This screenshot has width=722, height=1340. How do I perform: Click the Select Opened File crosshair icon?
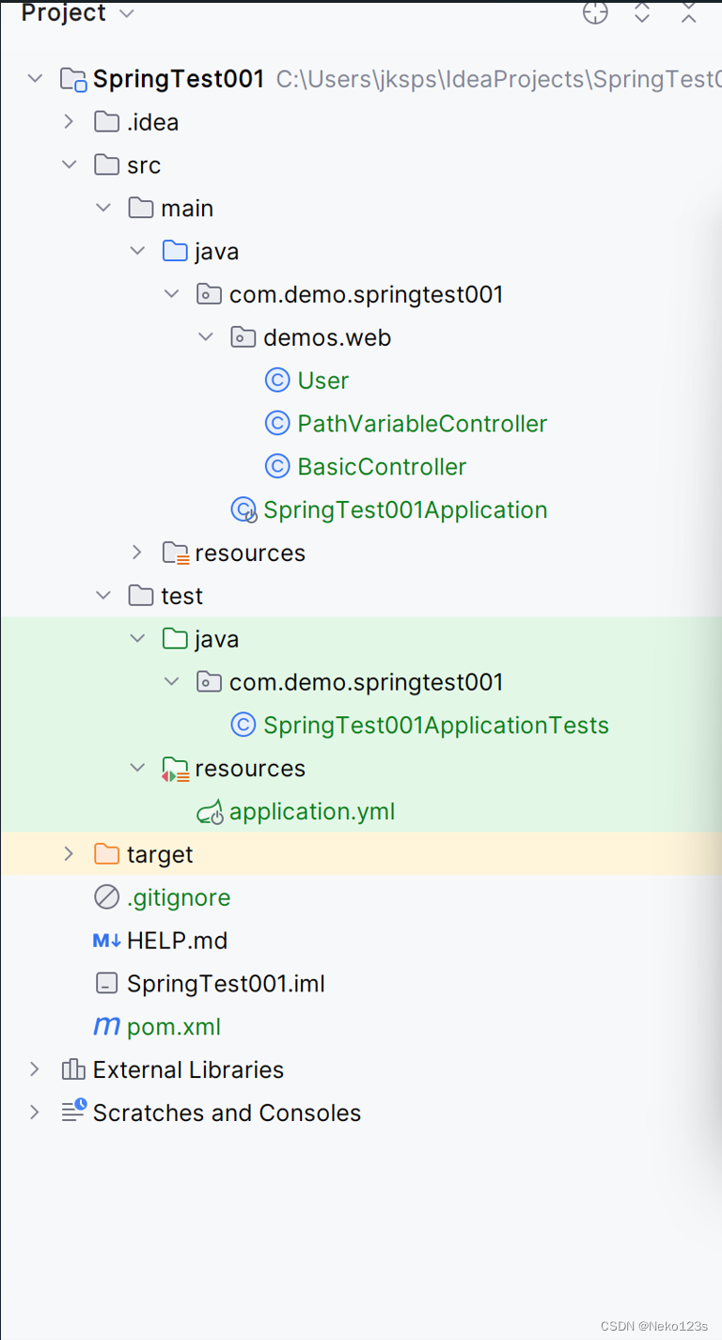pos(595,12)
